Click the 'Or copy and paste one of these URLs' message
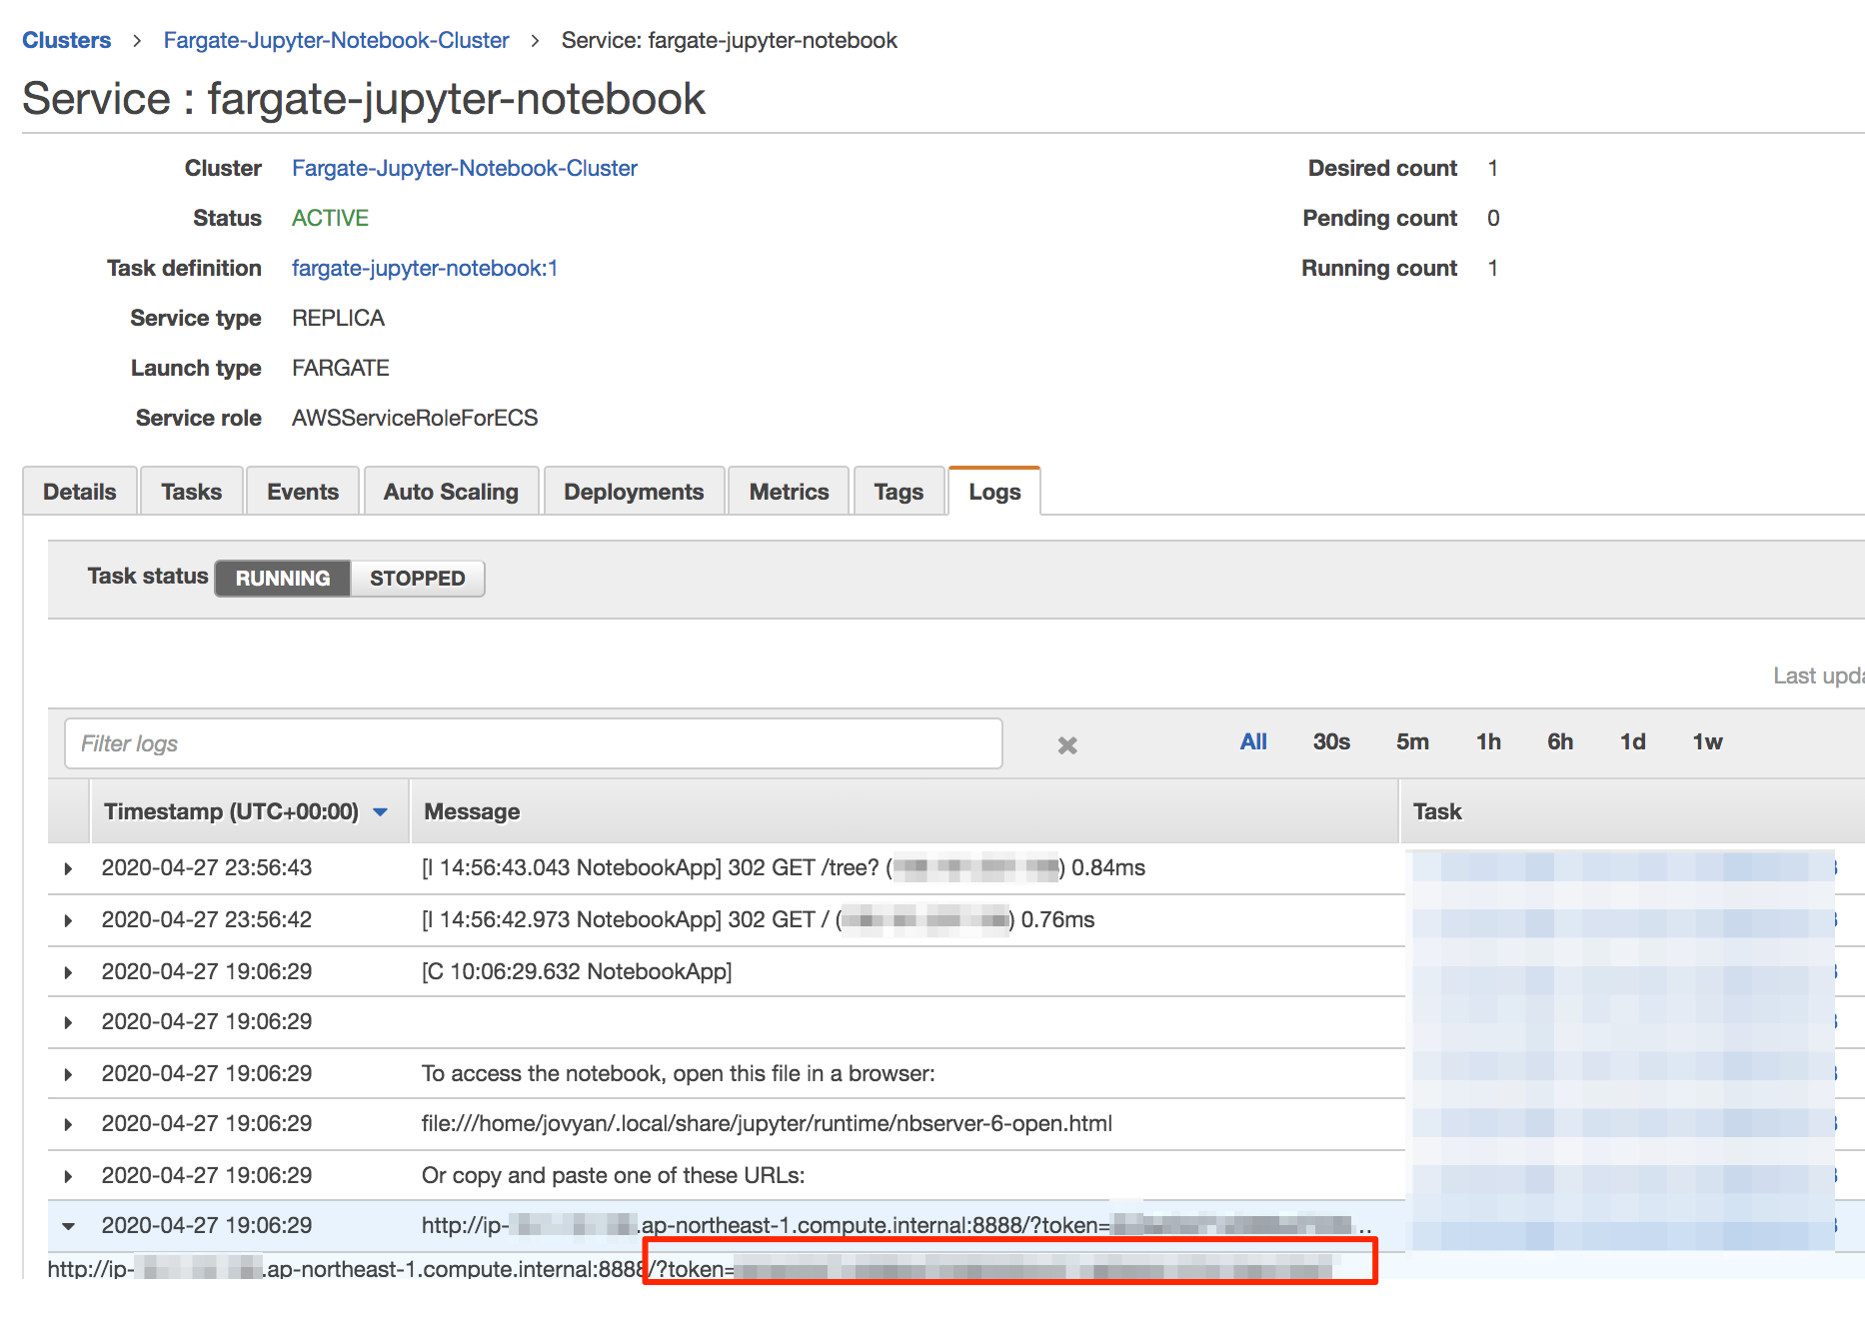Viewport: 1865px width, 1327px height. coord(614,1175)
